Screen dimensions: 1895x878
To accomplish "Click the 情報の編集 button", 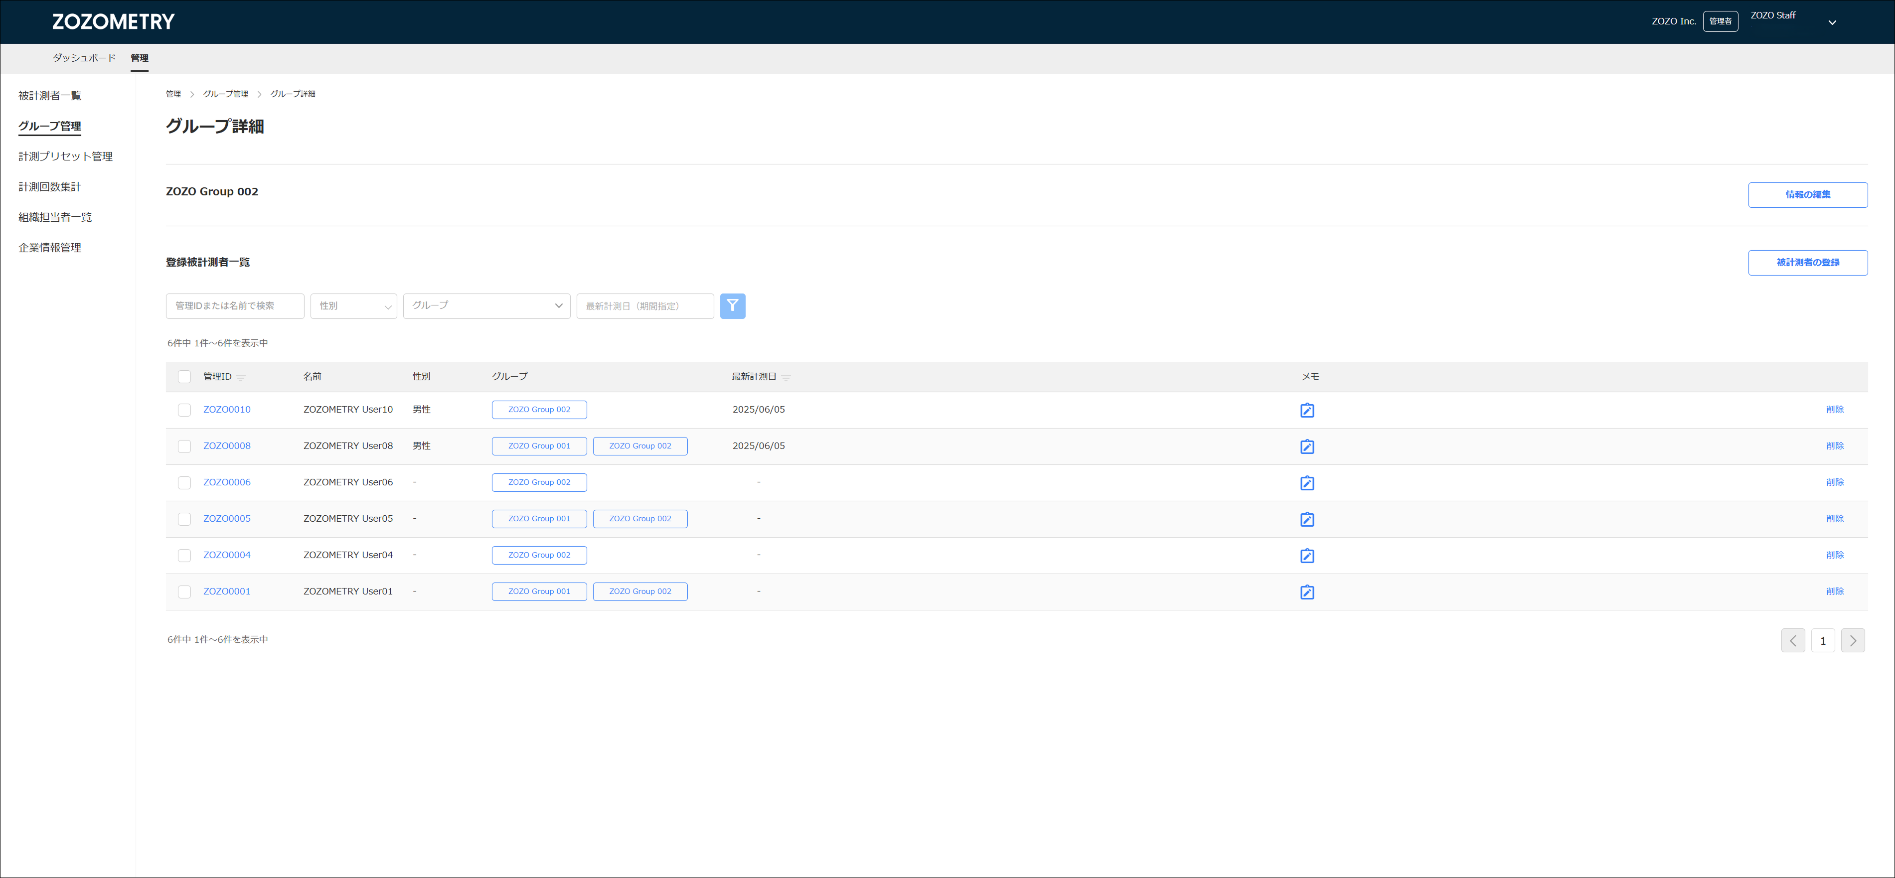I will pos(1807,195).
